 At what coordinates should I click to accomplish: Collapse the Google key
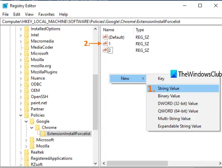coord(26,121)
